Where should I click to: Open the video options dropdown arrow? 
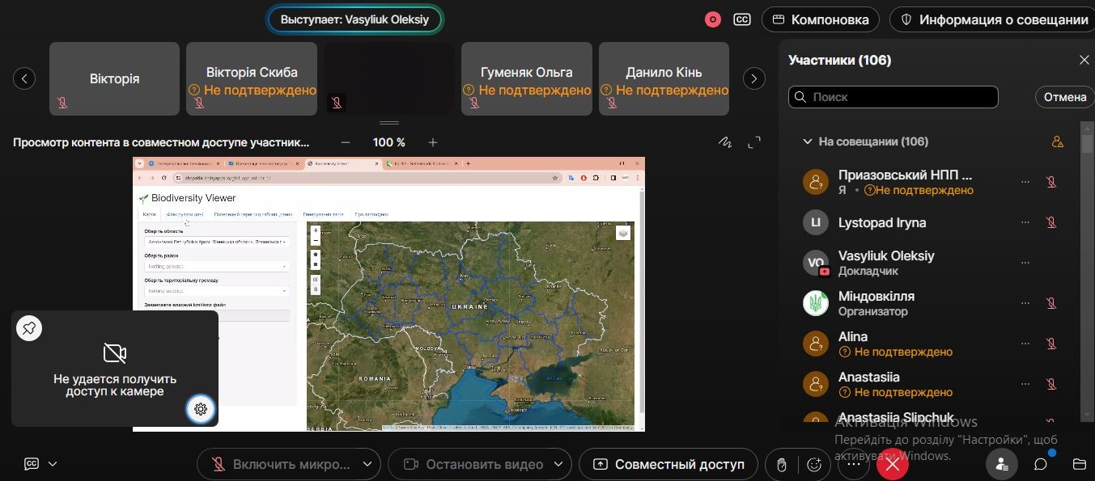point(558,465)
